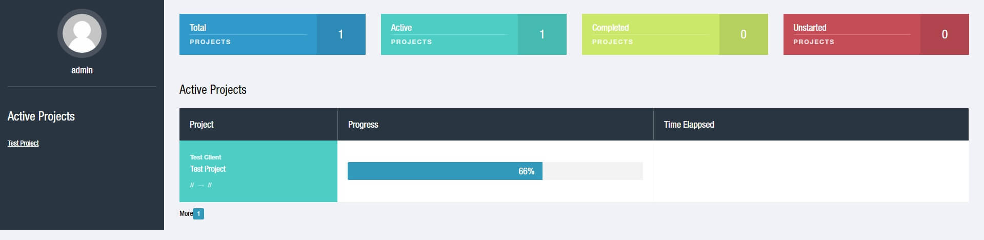Image resolution: width=984 pixels, height=240 pixels.
Task: Click the More badge showing 1
Action: 198,214
